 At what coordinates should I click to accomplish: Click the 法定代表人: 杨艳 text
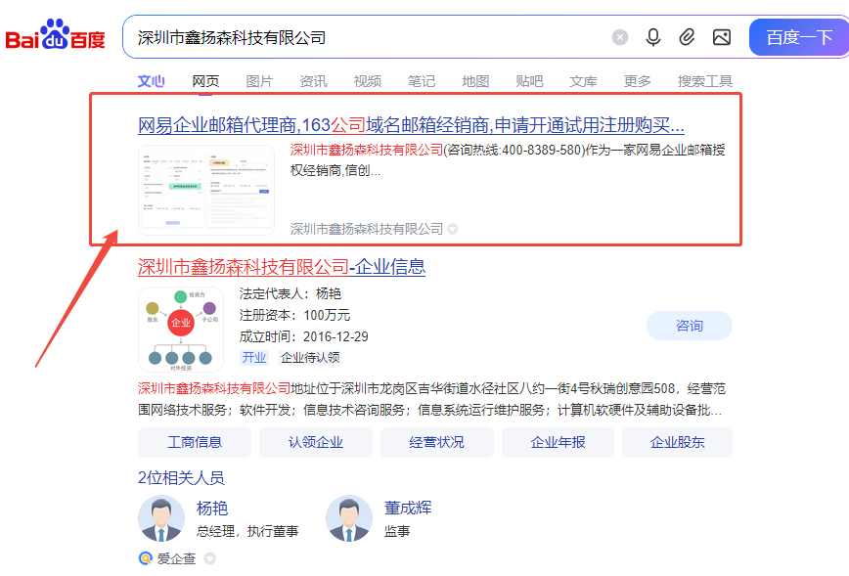[x=290, y=294]
